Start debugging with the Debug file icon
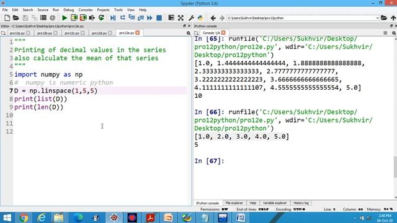397x223 pixels. coord(113,18)
